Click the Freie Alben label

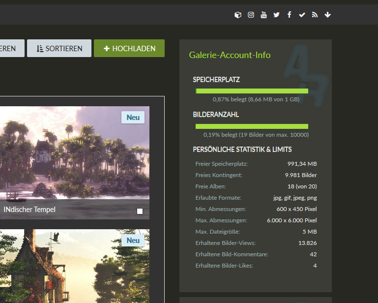pos(211,186)
